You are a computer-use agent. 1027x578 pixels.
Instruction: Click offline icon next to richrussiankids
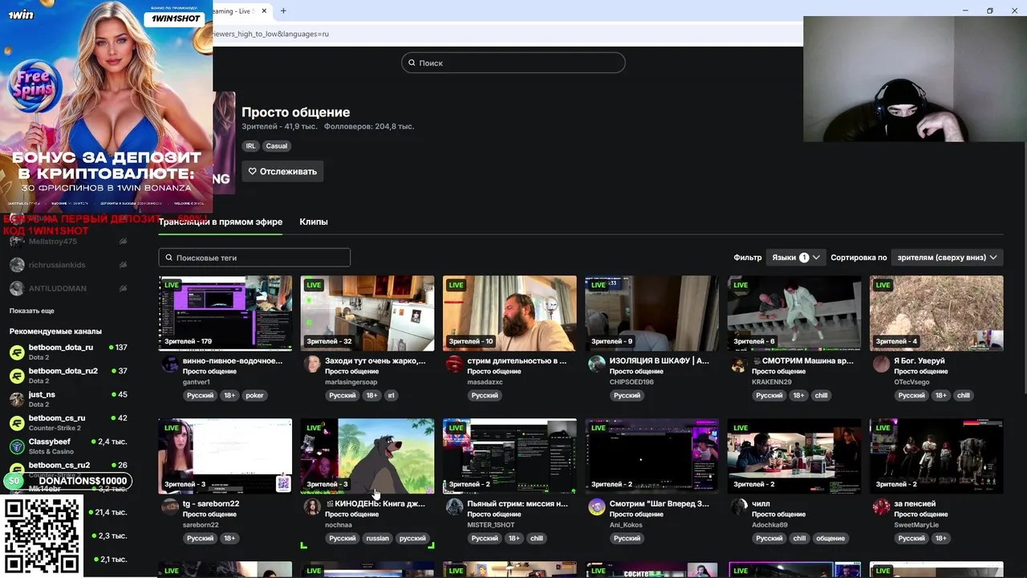click(123, 265)
